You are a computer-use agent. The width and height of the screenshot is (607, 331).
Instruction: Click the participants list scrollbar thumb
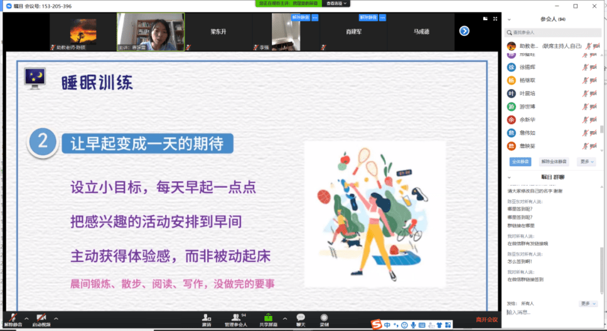pos(601,129)
